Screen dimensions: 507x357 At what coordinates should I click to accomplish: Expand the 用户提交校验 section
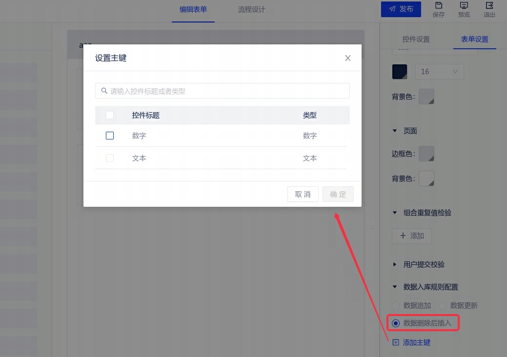395,264
